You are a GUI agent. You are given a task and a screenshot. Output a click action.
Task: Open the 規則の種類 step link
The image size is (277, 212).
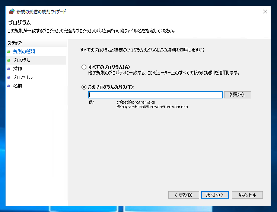[24, 52]
